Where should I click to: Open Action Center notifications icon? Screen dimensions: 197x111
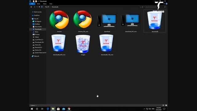(x=164, y=109)
